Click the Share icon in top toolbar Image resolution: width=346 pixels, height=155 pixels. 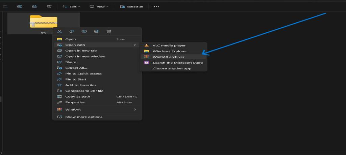click(35, 7)
